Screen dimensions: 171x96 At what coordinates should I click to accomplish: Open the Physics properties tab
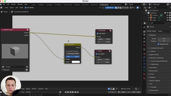(x=144, y=64)
